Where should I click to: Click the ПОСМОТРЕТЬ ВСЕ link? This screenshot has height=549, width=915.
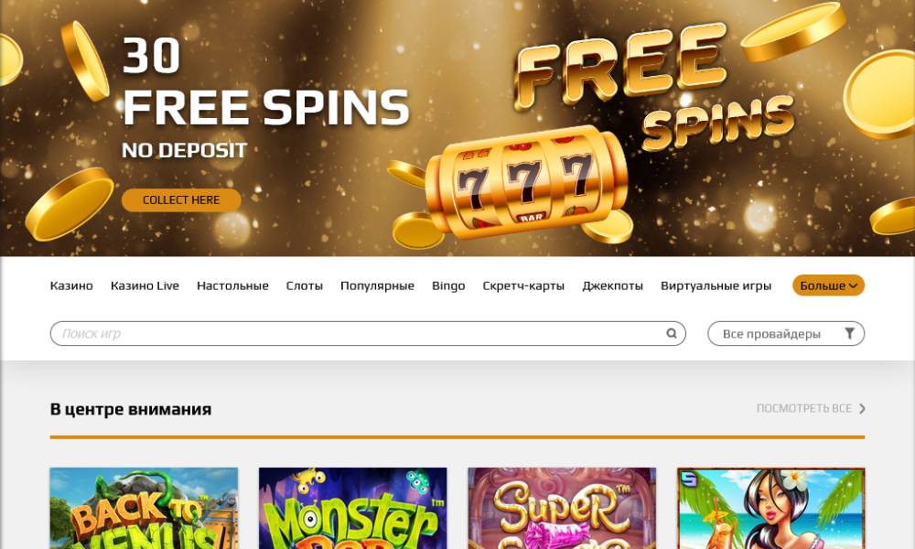803,408
